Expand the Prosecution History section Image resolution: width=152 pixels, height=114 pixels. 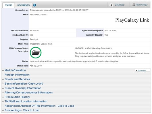(17, 97)
